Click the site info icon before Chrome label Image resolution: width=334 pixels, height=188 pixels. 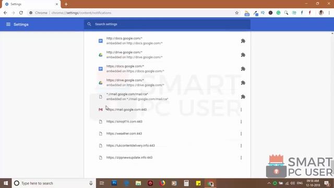[31, 13]
